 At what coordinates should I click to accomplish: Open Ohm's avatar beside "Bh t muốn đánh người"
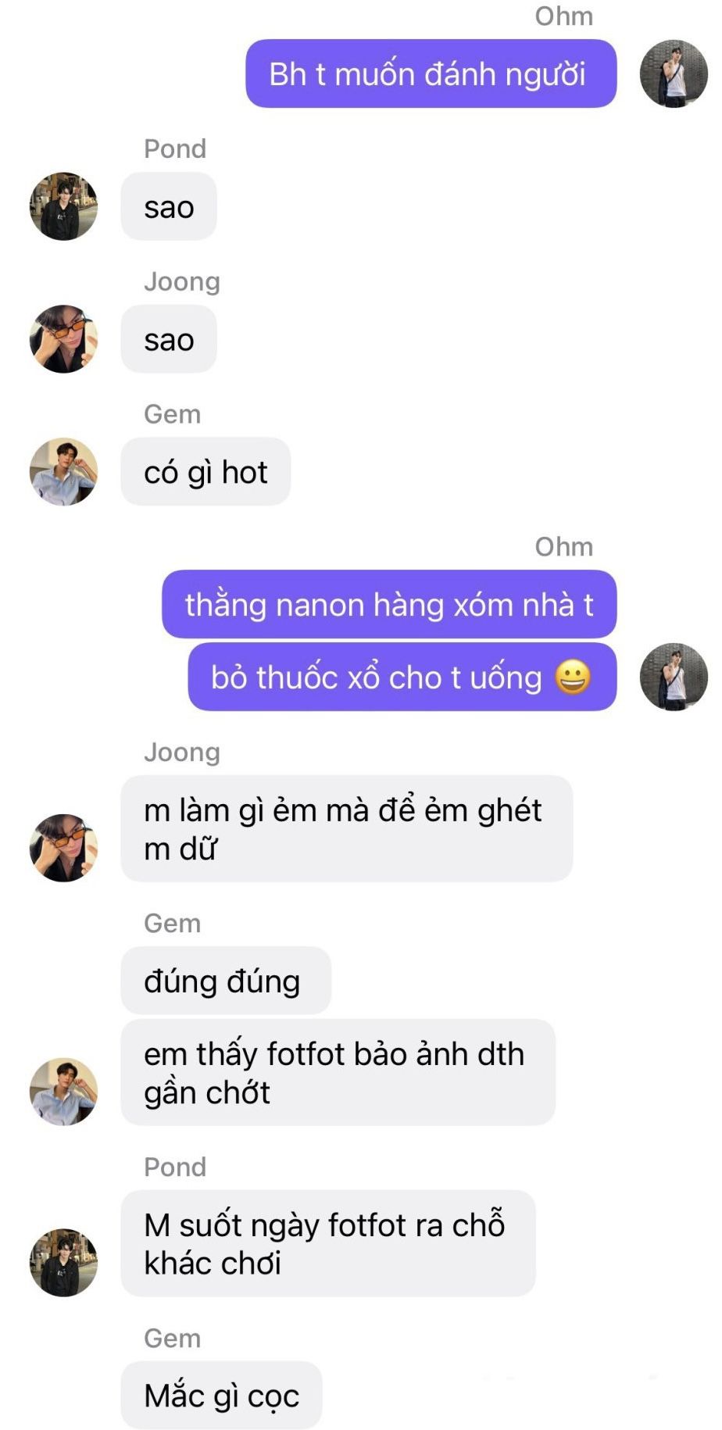(x=674, y=73)
